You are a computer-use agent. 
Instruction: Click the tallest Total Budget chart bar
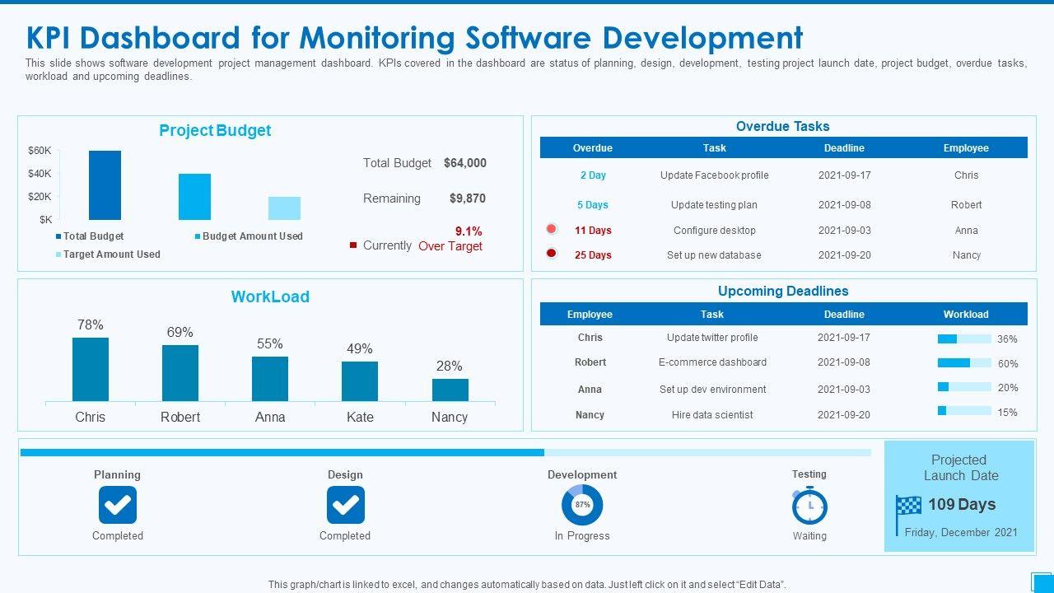tap(105, 185)
